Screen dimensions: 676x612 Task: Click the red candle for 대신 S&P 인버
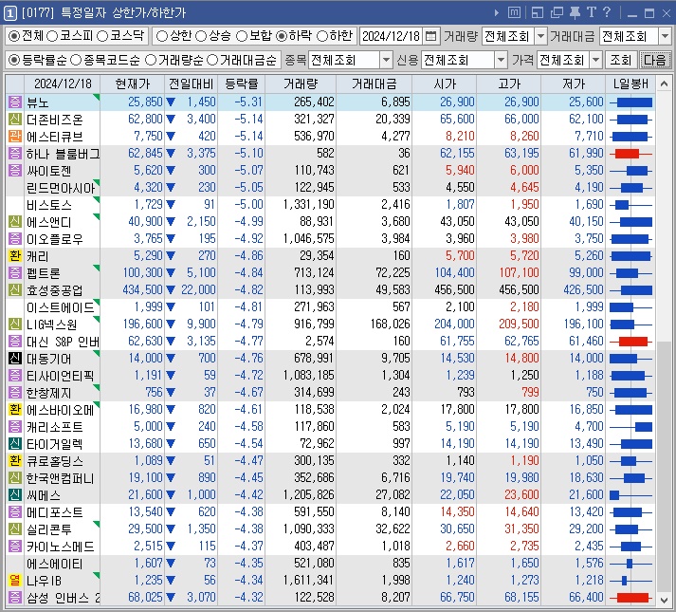[631, 342]
